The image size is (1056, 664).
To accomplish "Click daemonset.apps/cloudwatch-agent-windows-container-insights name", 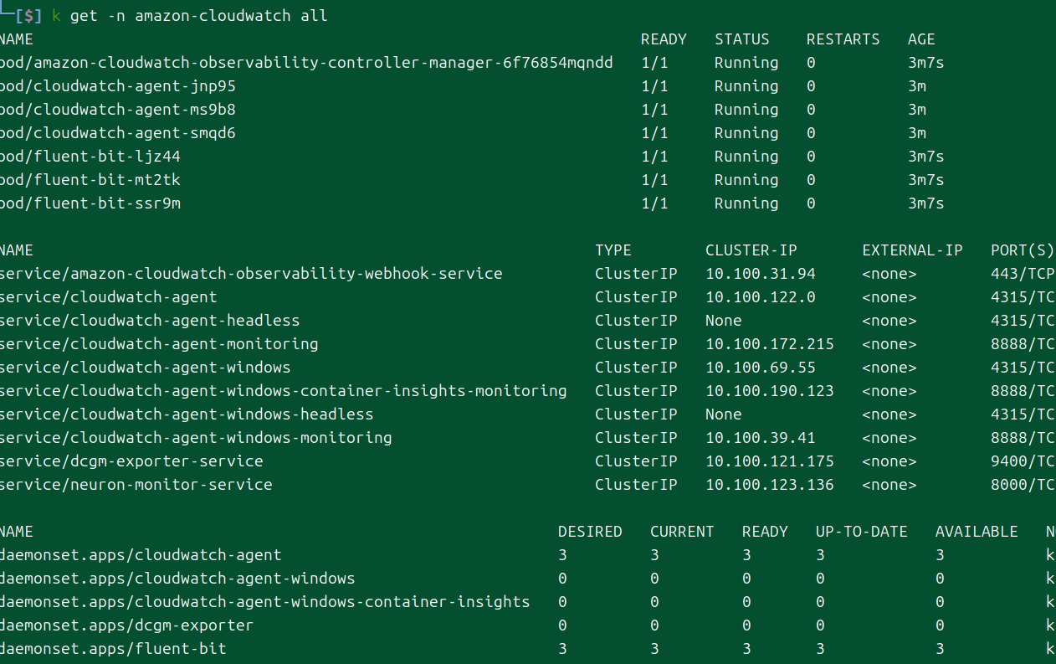I will coord(265,602).
